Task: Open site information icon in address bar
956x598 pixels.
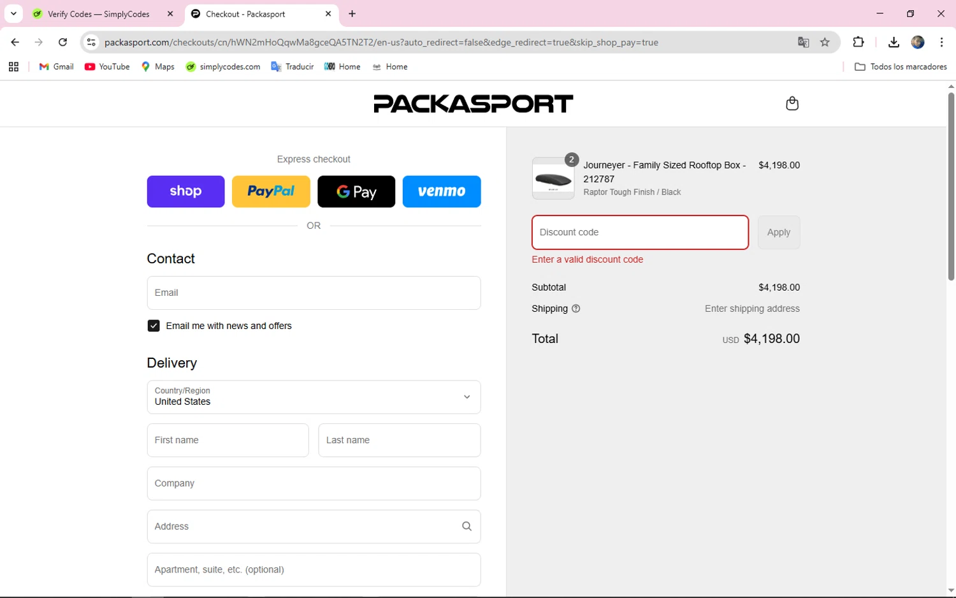Action: click(91, 42)
